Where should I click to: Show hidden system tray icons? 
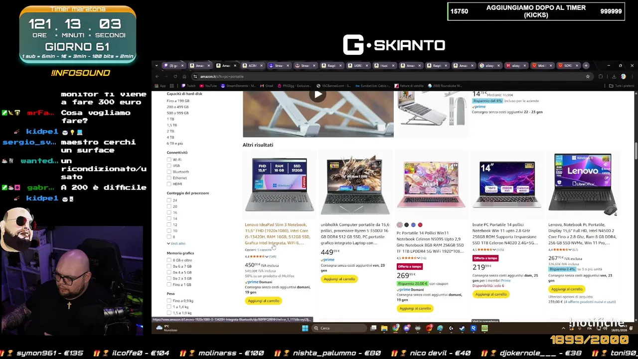[563, 328]
